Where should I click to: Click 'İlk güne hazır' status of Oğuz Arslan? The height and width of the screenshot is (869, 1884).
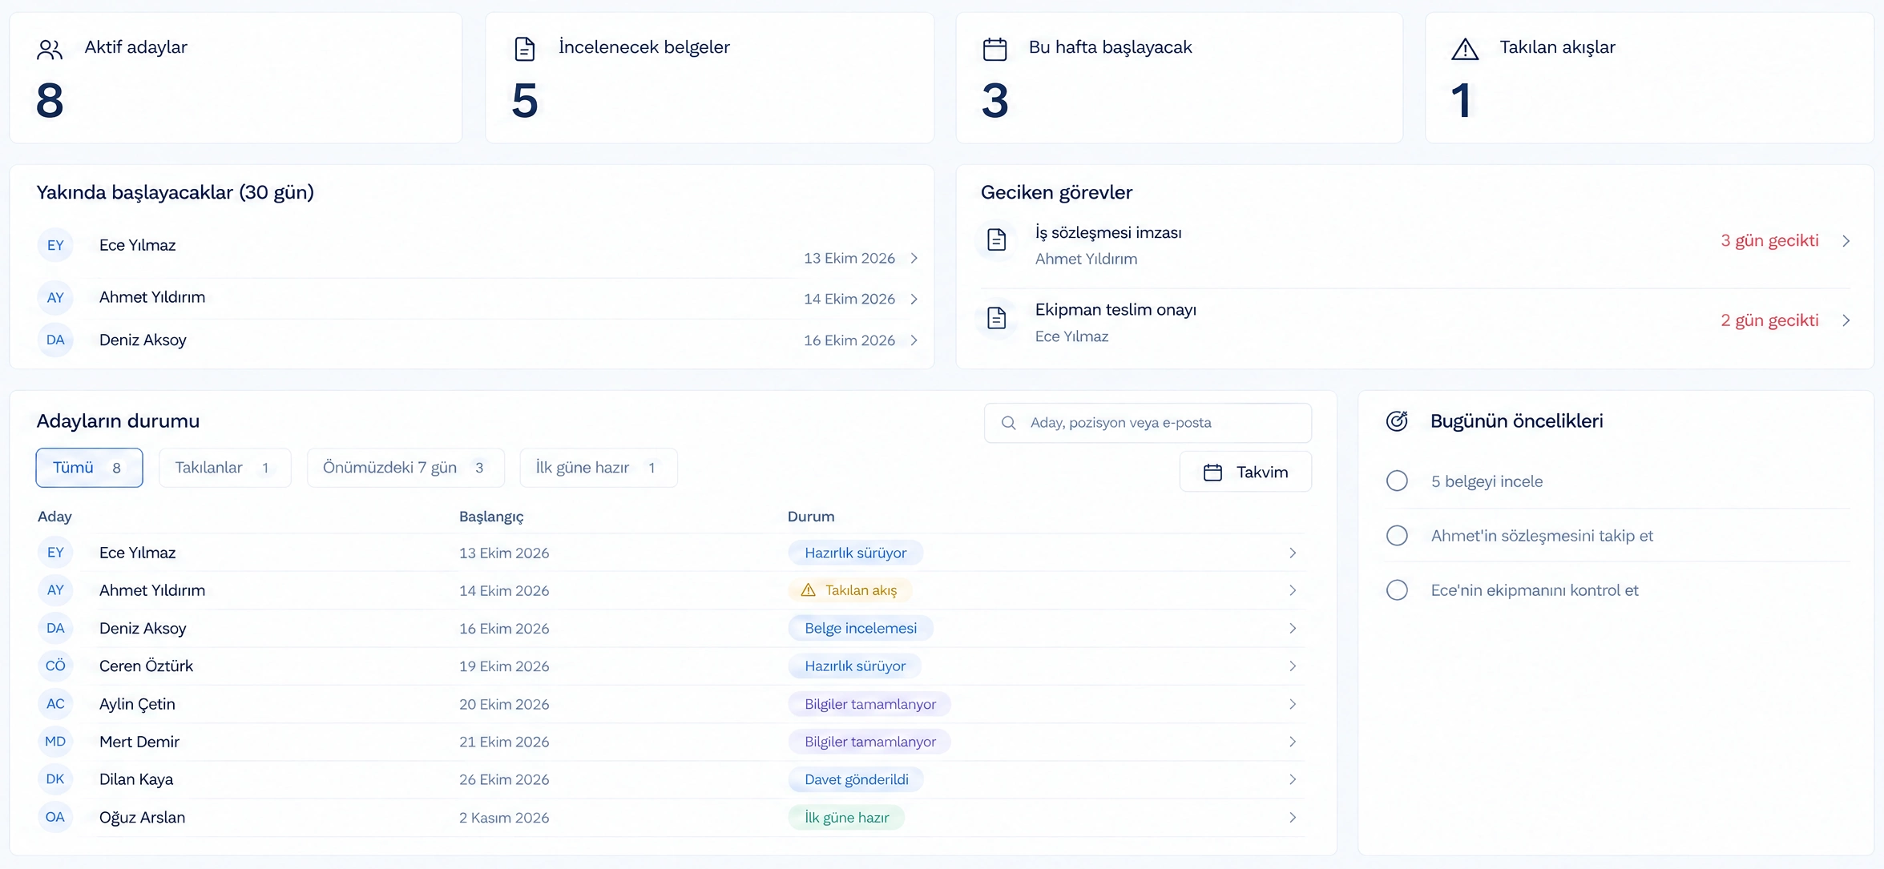point(846,818)
